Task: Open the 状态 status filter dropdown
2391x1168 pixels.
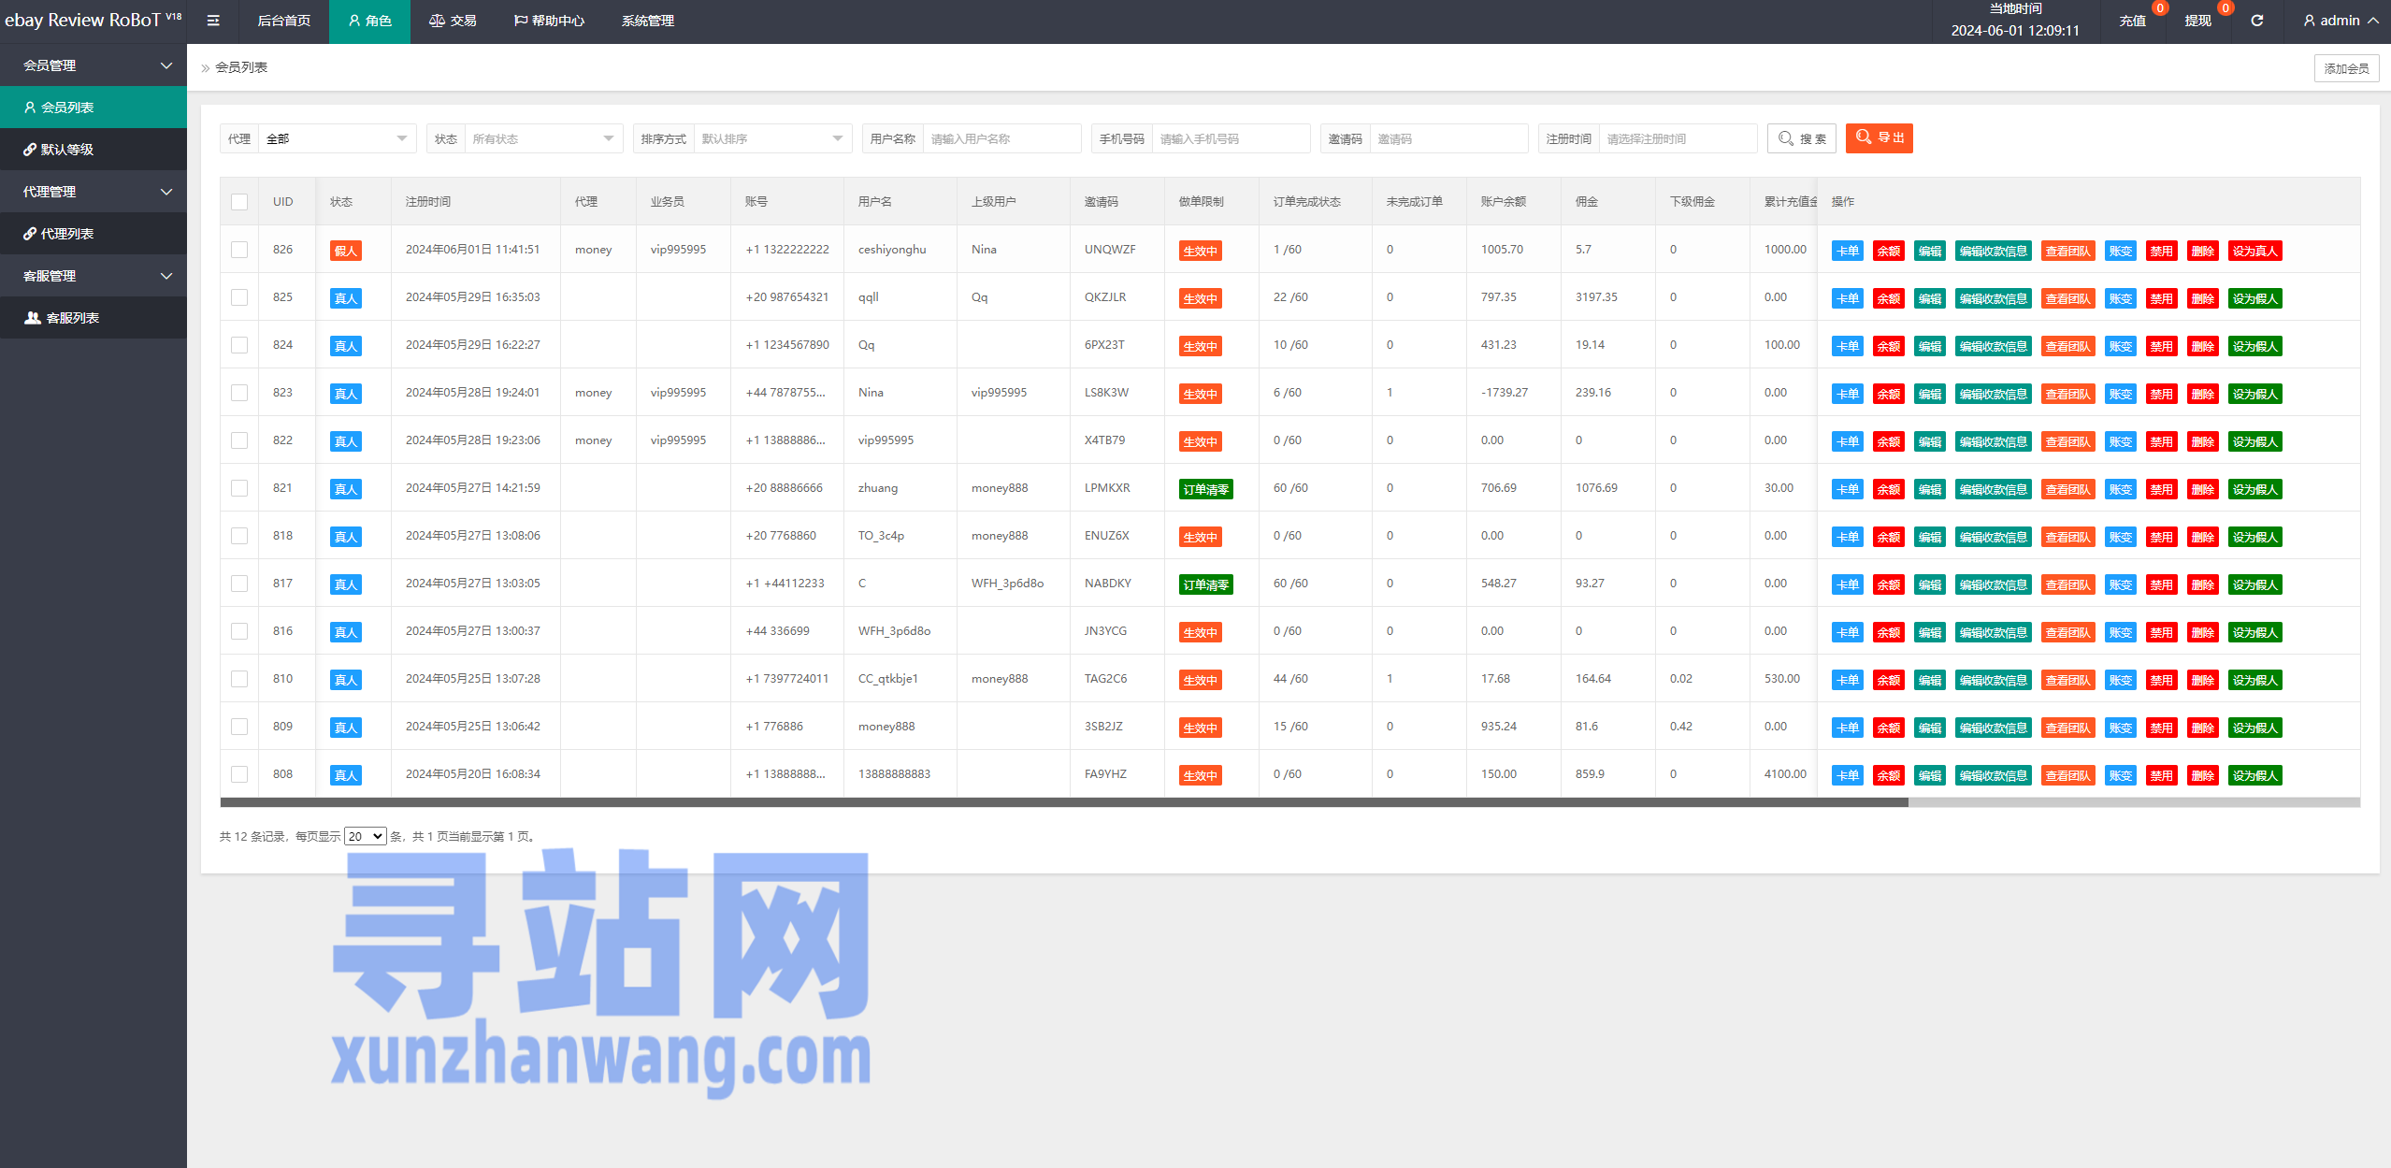Action: pyautogui.click(x=543, y=138)
